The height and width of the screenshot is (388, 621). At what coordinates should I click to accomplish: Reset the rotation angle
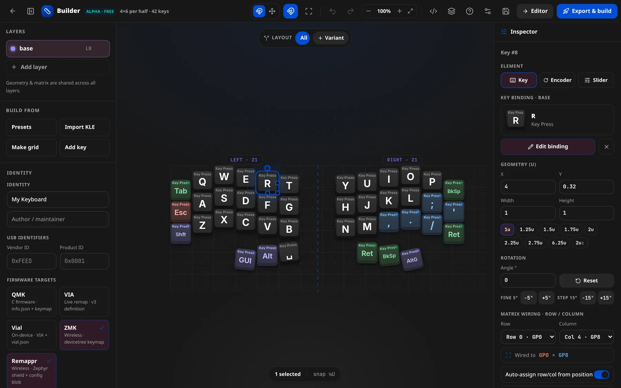coord(586,281)
